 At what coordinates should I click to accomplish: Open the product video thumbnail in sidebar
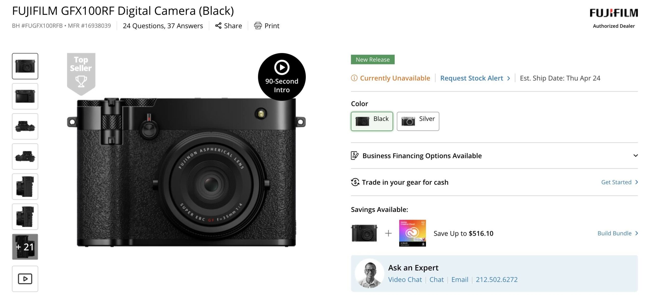25,279
